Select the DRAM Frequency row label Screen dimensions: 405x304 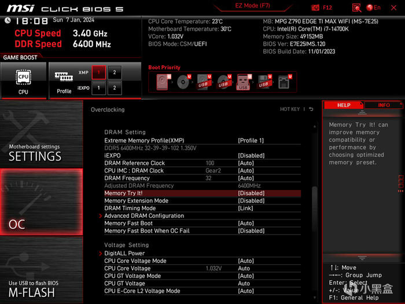pyautogui.click(x=127, y=178)
